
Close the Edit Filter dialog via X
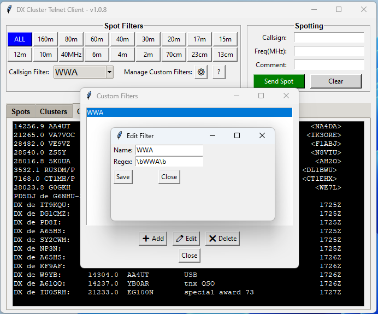262,135
